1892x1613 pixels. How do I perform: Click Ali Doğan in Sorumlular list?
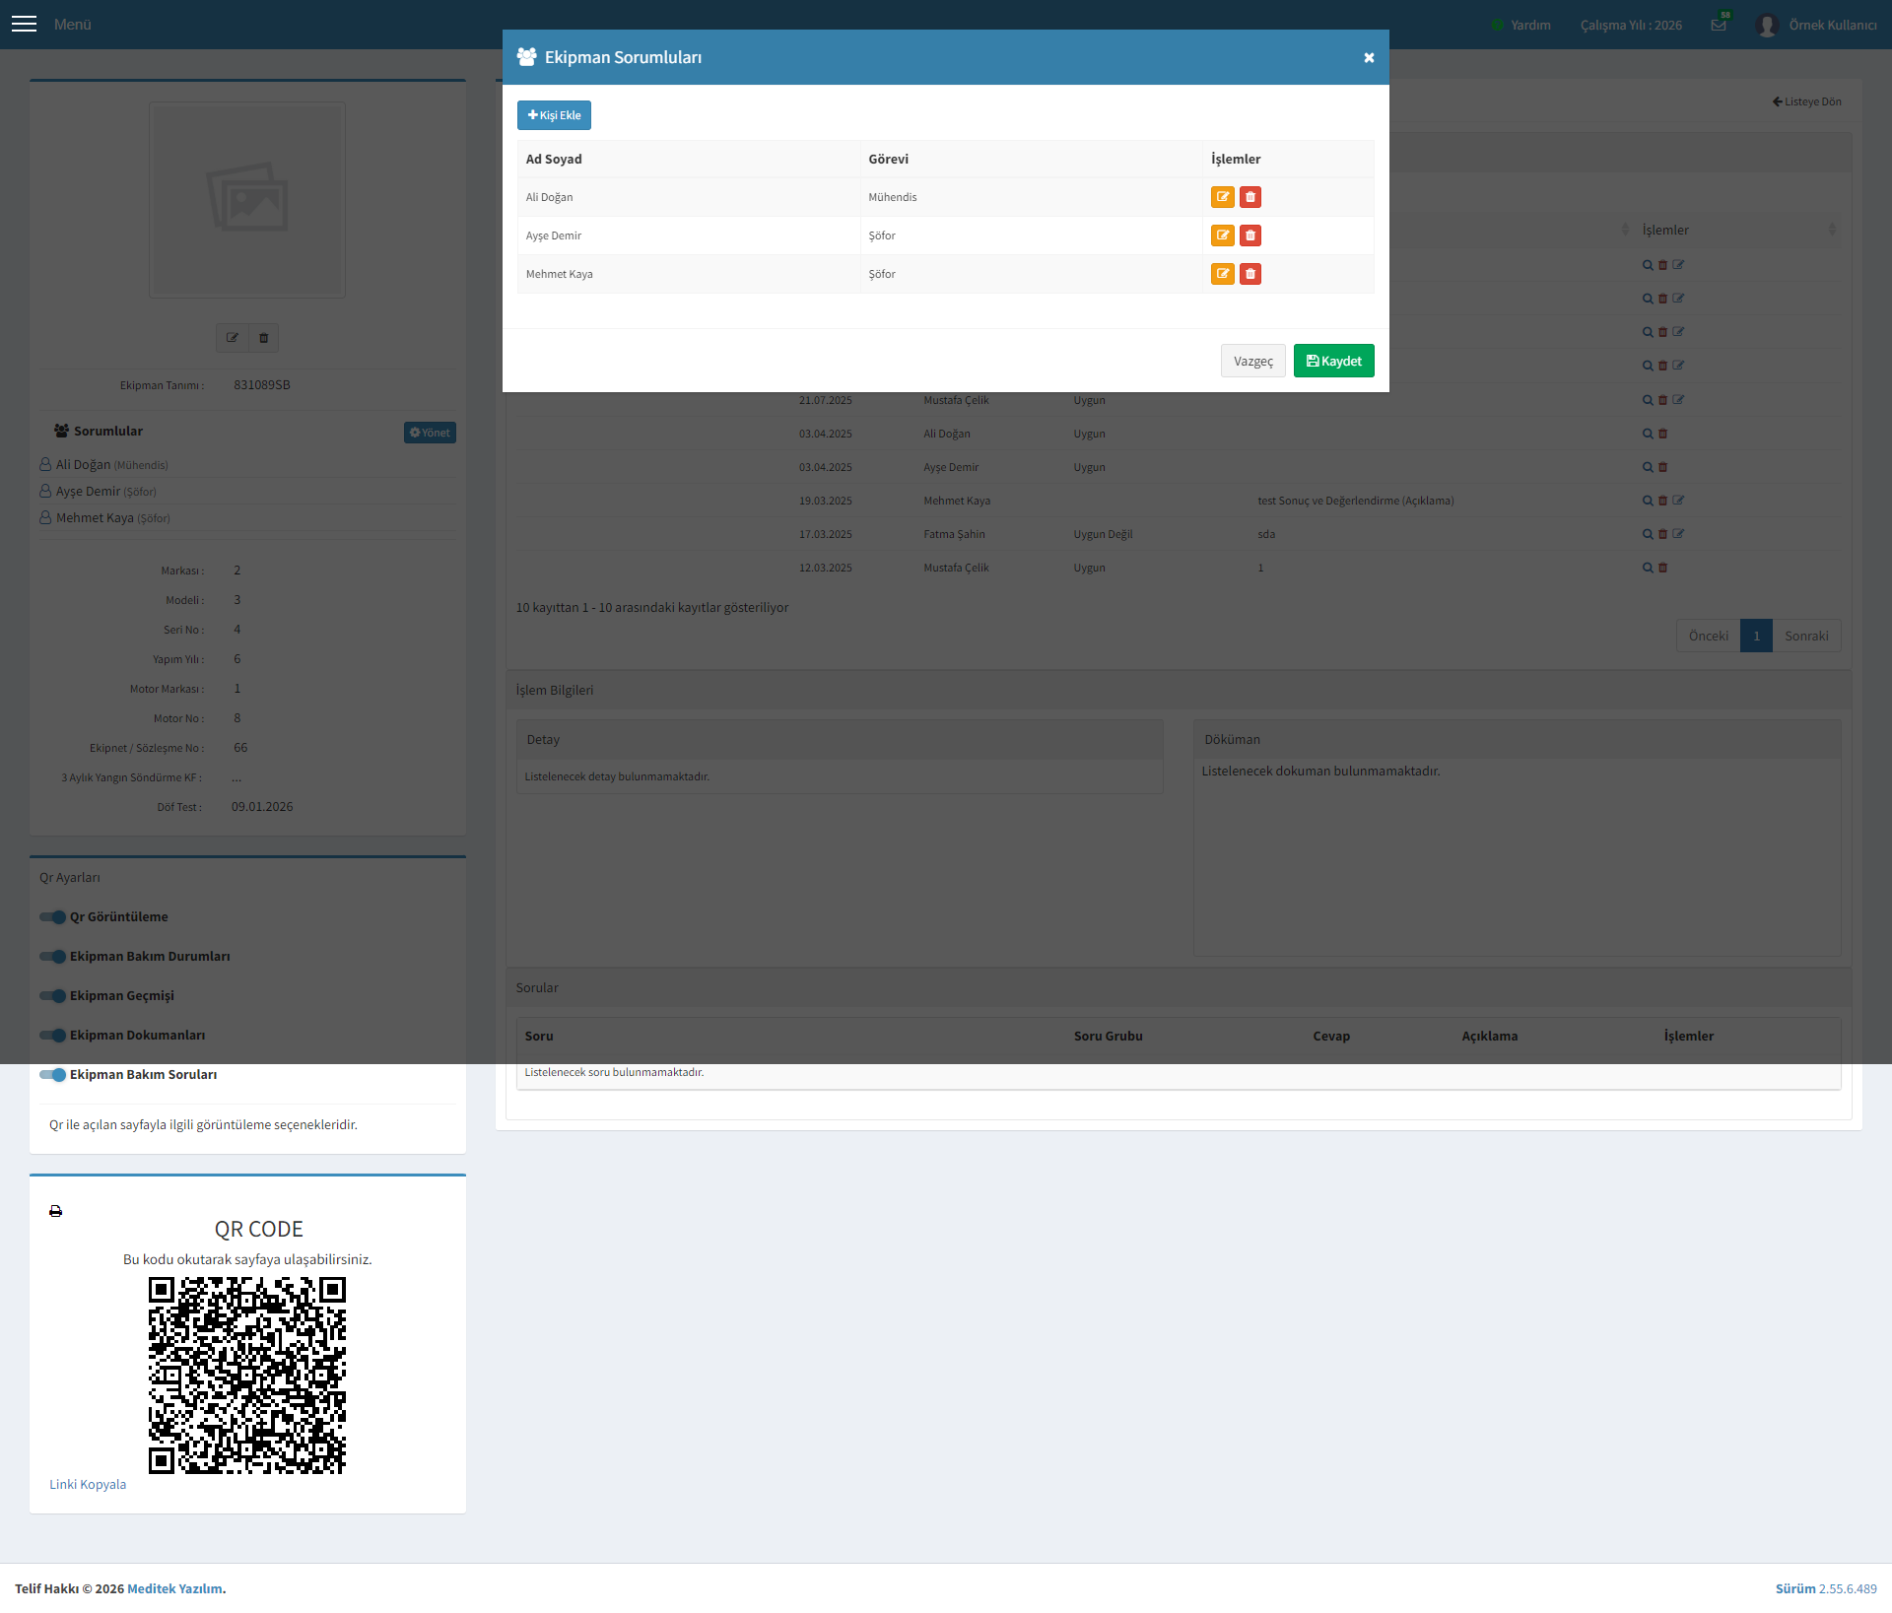pos(83,464)
